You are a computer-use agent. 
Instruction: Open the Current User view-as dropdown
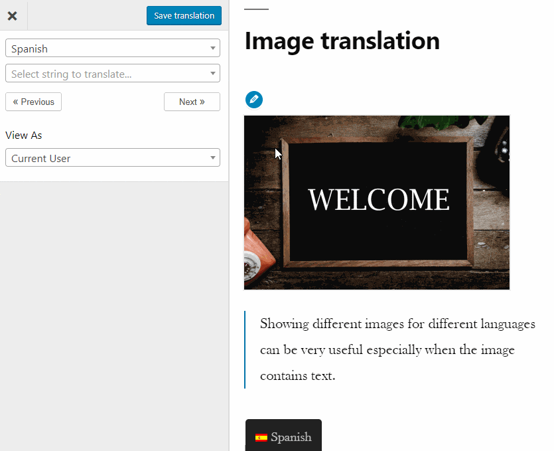[x=113, y=158]
